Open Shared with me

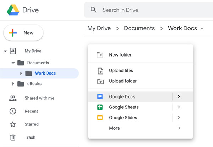point(39,98)
